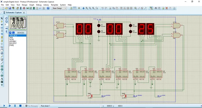
Task: Click the Zoom In magnifier icon
Action: tap(87, 8)
